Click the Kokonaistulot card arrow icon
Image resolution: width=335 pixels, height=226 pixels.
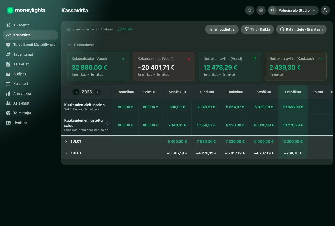point(123,59)
